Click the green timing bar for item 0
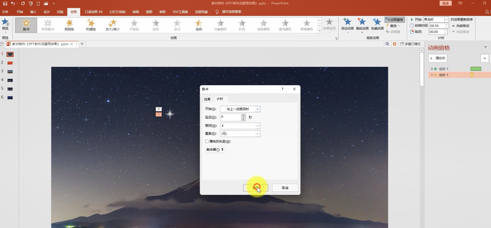The width and height of the screenshot is (491, 228). [476, 69]
